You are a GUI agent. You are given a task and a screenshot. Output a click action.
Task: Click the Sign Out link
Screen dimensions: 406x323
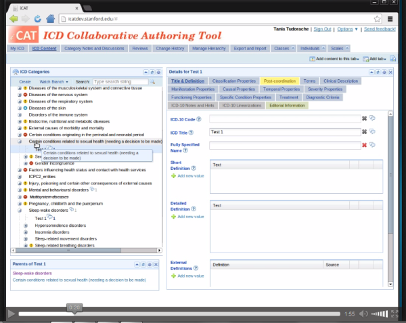pos(322,29)
